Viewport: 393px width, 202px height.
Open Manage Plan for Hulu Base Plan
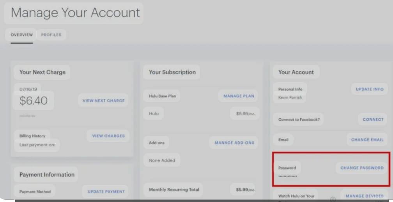[x=239, y=96]
